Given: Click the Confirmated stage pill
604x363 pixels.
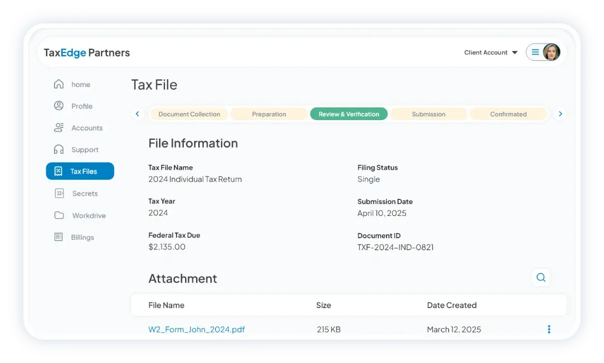Looking at the screenshot, I should (x=508, y=113).
